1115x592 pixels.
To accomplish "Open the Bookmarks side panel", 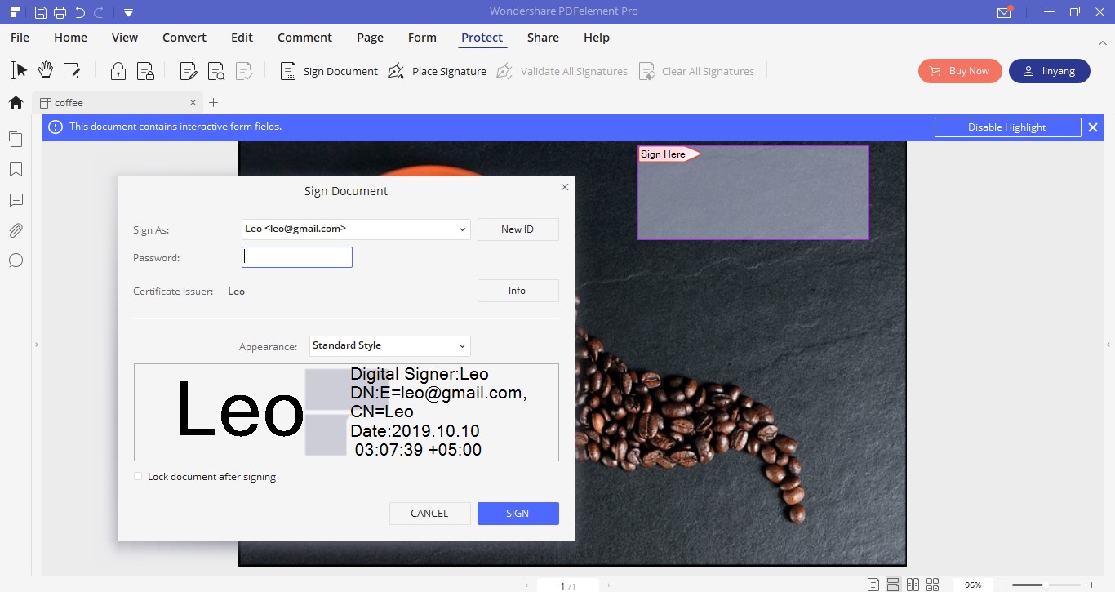I will 16,170.
